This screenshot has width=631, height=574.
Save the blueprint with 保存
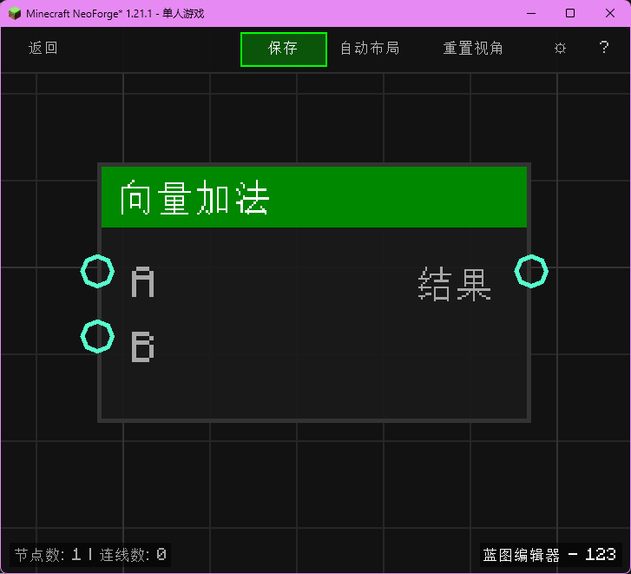(x=283, y=49)
